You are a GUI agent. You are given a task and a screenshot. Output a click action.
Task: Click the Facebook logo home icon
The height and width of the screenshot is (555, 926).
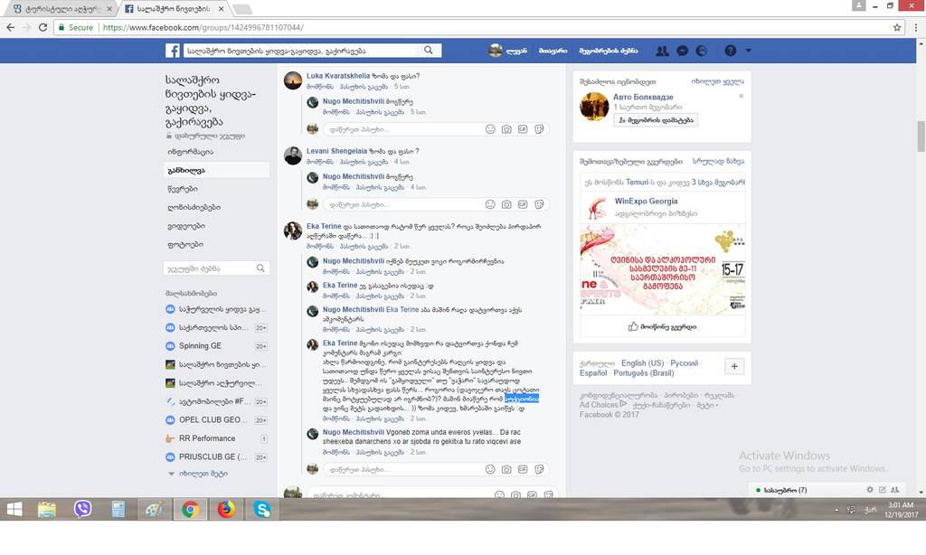[173, 51]
